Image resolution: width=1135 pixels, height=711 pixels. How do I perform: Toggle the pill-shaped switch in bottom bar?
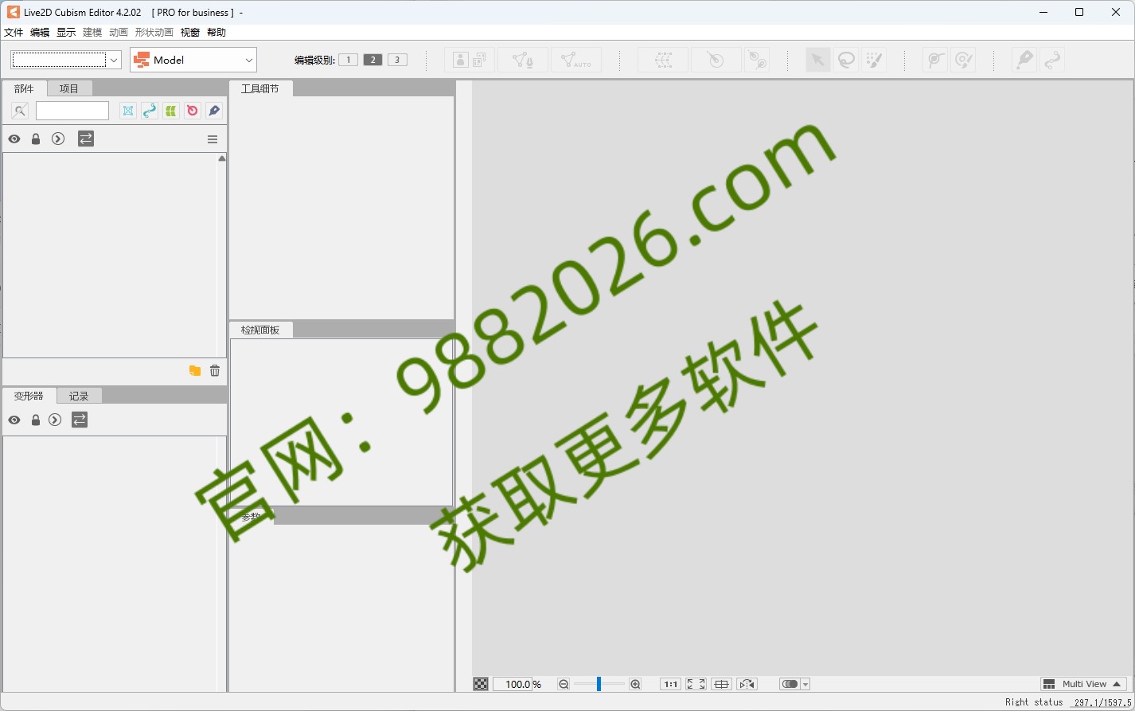point(790,684)
